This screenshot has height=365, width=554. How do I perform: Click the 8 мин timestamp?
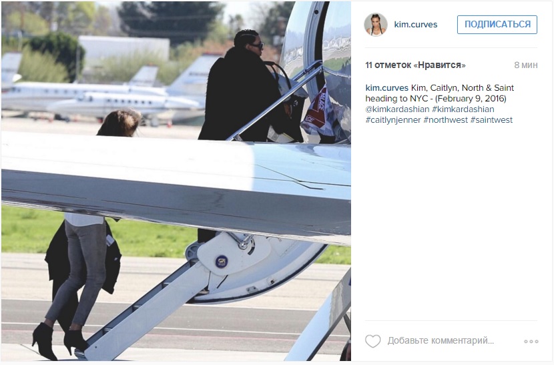[526, 65]
